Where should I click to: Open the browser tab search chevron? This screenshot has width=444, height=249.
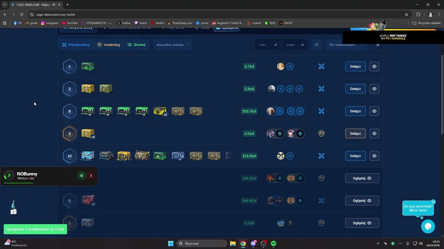tap(5, 4)
